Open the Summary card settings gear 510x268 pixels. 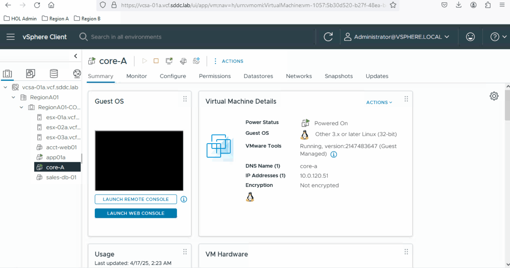click(494, 96)
